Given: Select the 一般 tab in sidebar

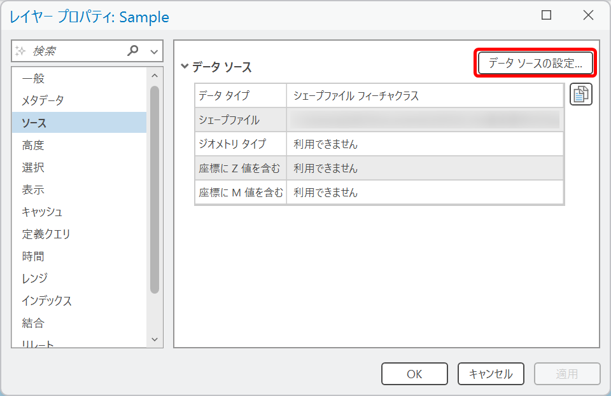Looking at the screenshot, I should [33, 78].
